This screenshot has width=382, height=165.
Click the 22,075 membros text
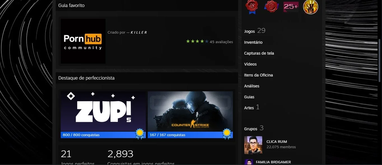[281, 147]
